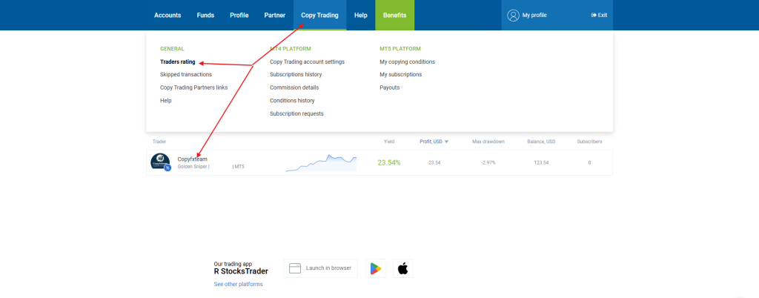Click the My profile user icon
The image size is (759, 298).
coord(513,15)
